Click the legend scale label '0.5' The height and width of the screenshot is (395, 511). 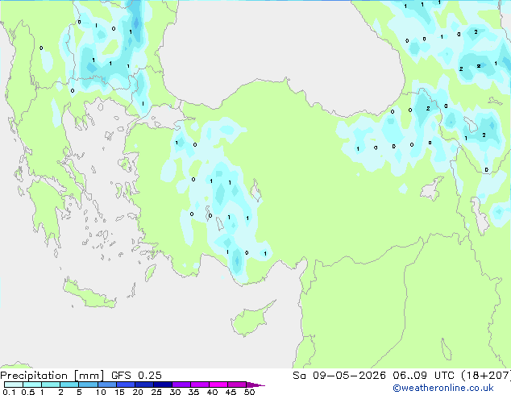[28, 392]
